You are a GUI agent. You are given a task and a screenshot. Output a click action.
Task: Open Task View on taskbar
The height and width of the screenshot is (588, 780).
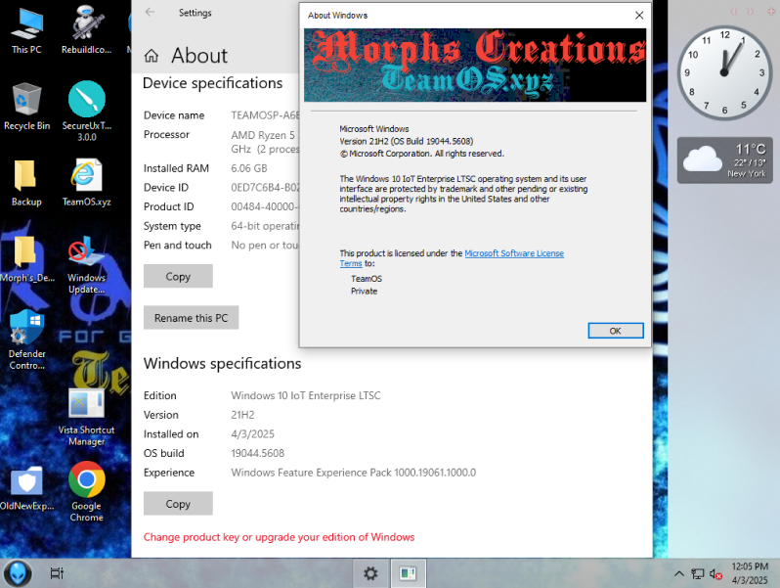click(x=58, y=573)
